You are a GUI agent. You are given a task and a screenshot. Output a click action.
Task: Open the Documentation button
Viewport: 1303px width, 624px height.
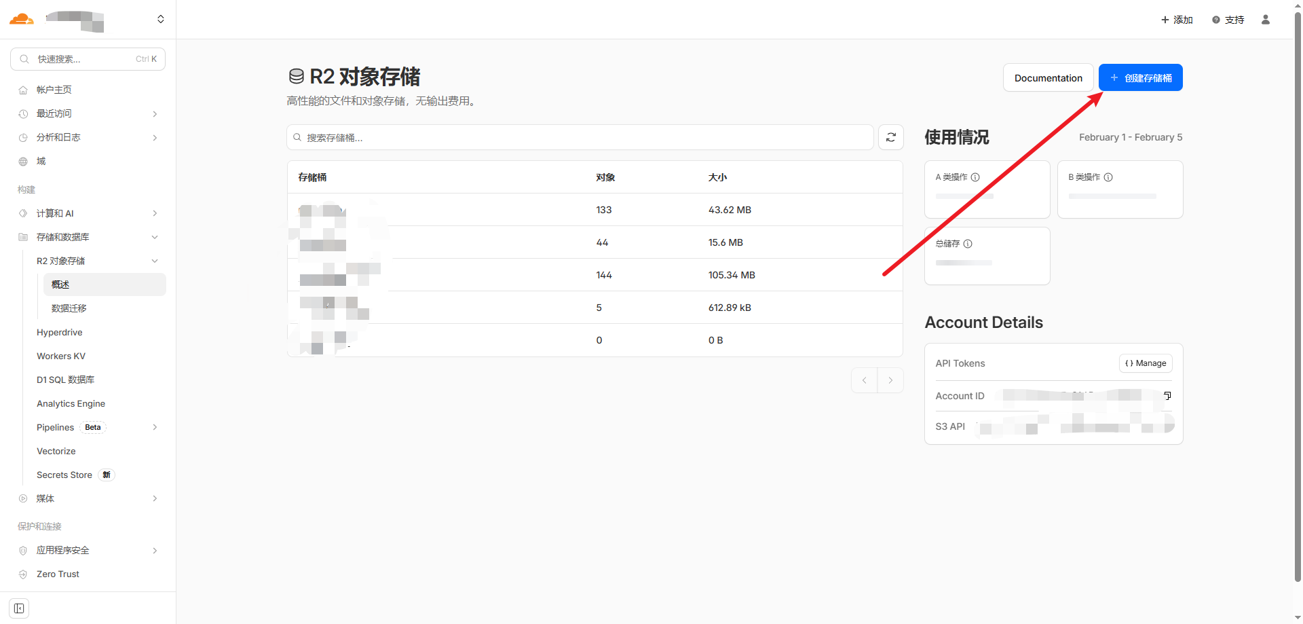click(1049, 77)
